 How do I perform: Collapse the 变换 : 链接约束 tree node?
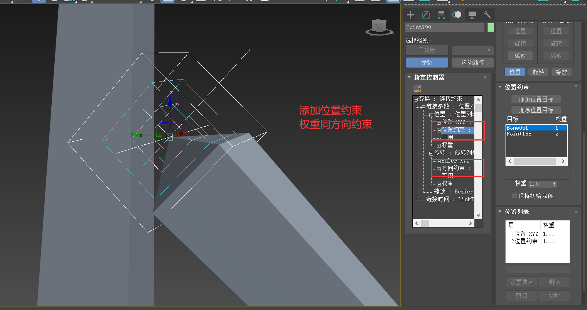pyautogui.click(x=416, y=99)
